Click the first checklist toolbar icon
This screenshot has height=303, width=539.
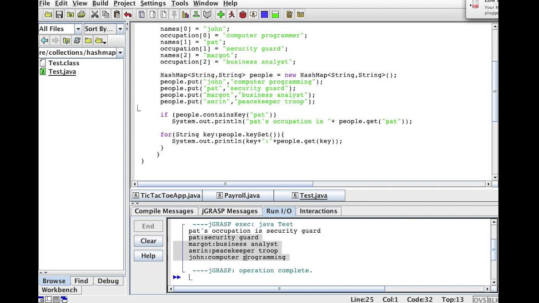coord(289,14)
